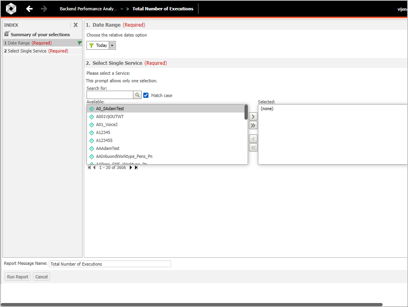Add selected service with single arrow
Screen dimensions: 408x307
pos(253,117)
